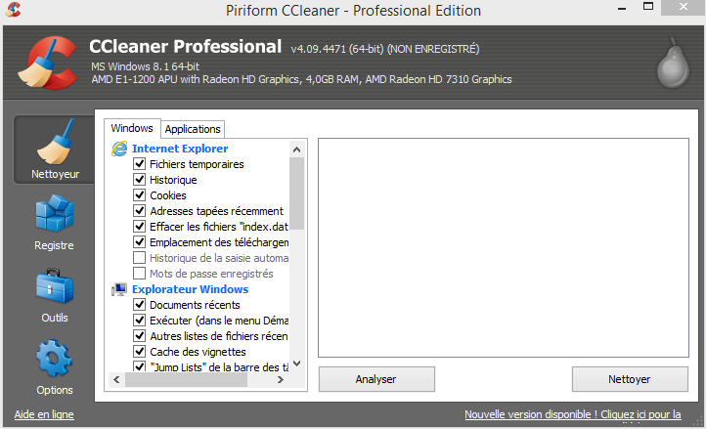Enable Historique de la saisie automatique
Viewport: 706px width, 429px height.
click(139, 257)
